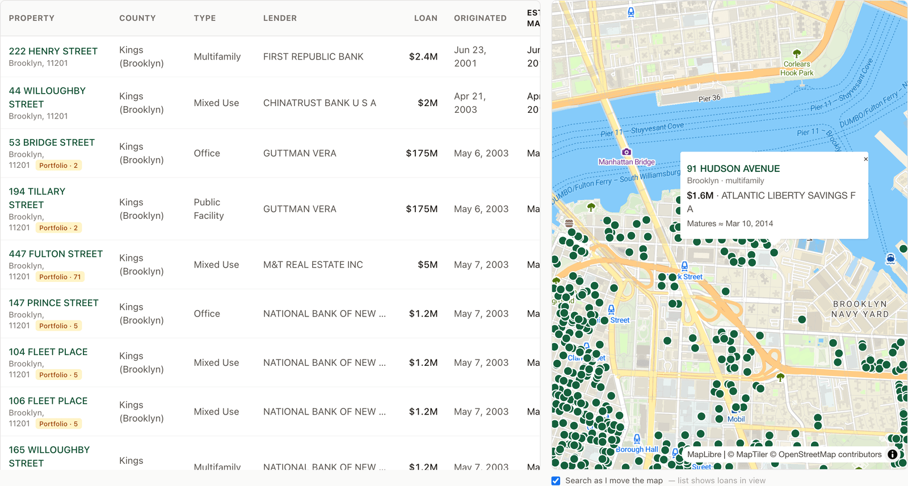
Task: Click the York Street subway station icon
Action: click(x=684, y=266)
